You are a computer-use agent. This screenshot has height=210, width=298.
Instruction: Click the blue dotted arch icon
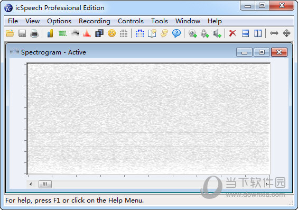coord(140,33)
